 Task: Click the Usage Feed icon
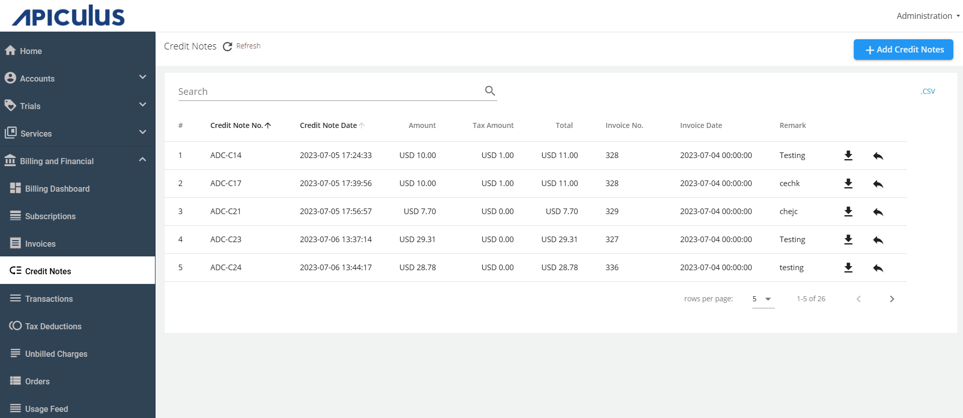coord(16,408)
